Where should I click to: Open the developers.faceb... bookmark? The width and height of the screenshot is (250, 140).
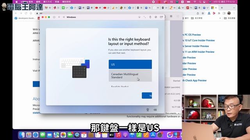click(x=25, y=18)
